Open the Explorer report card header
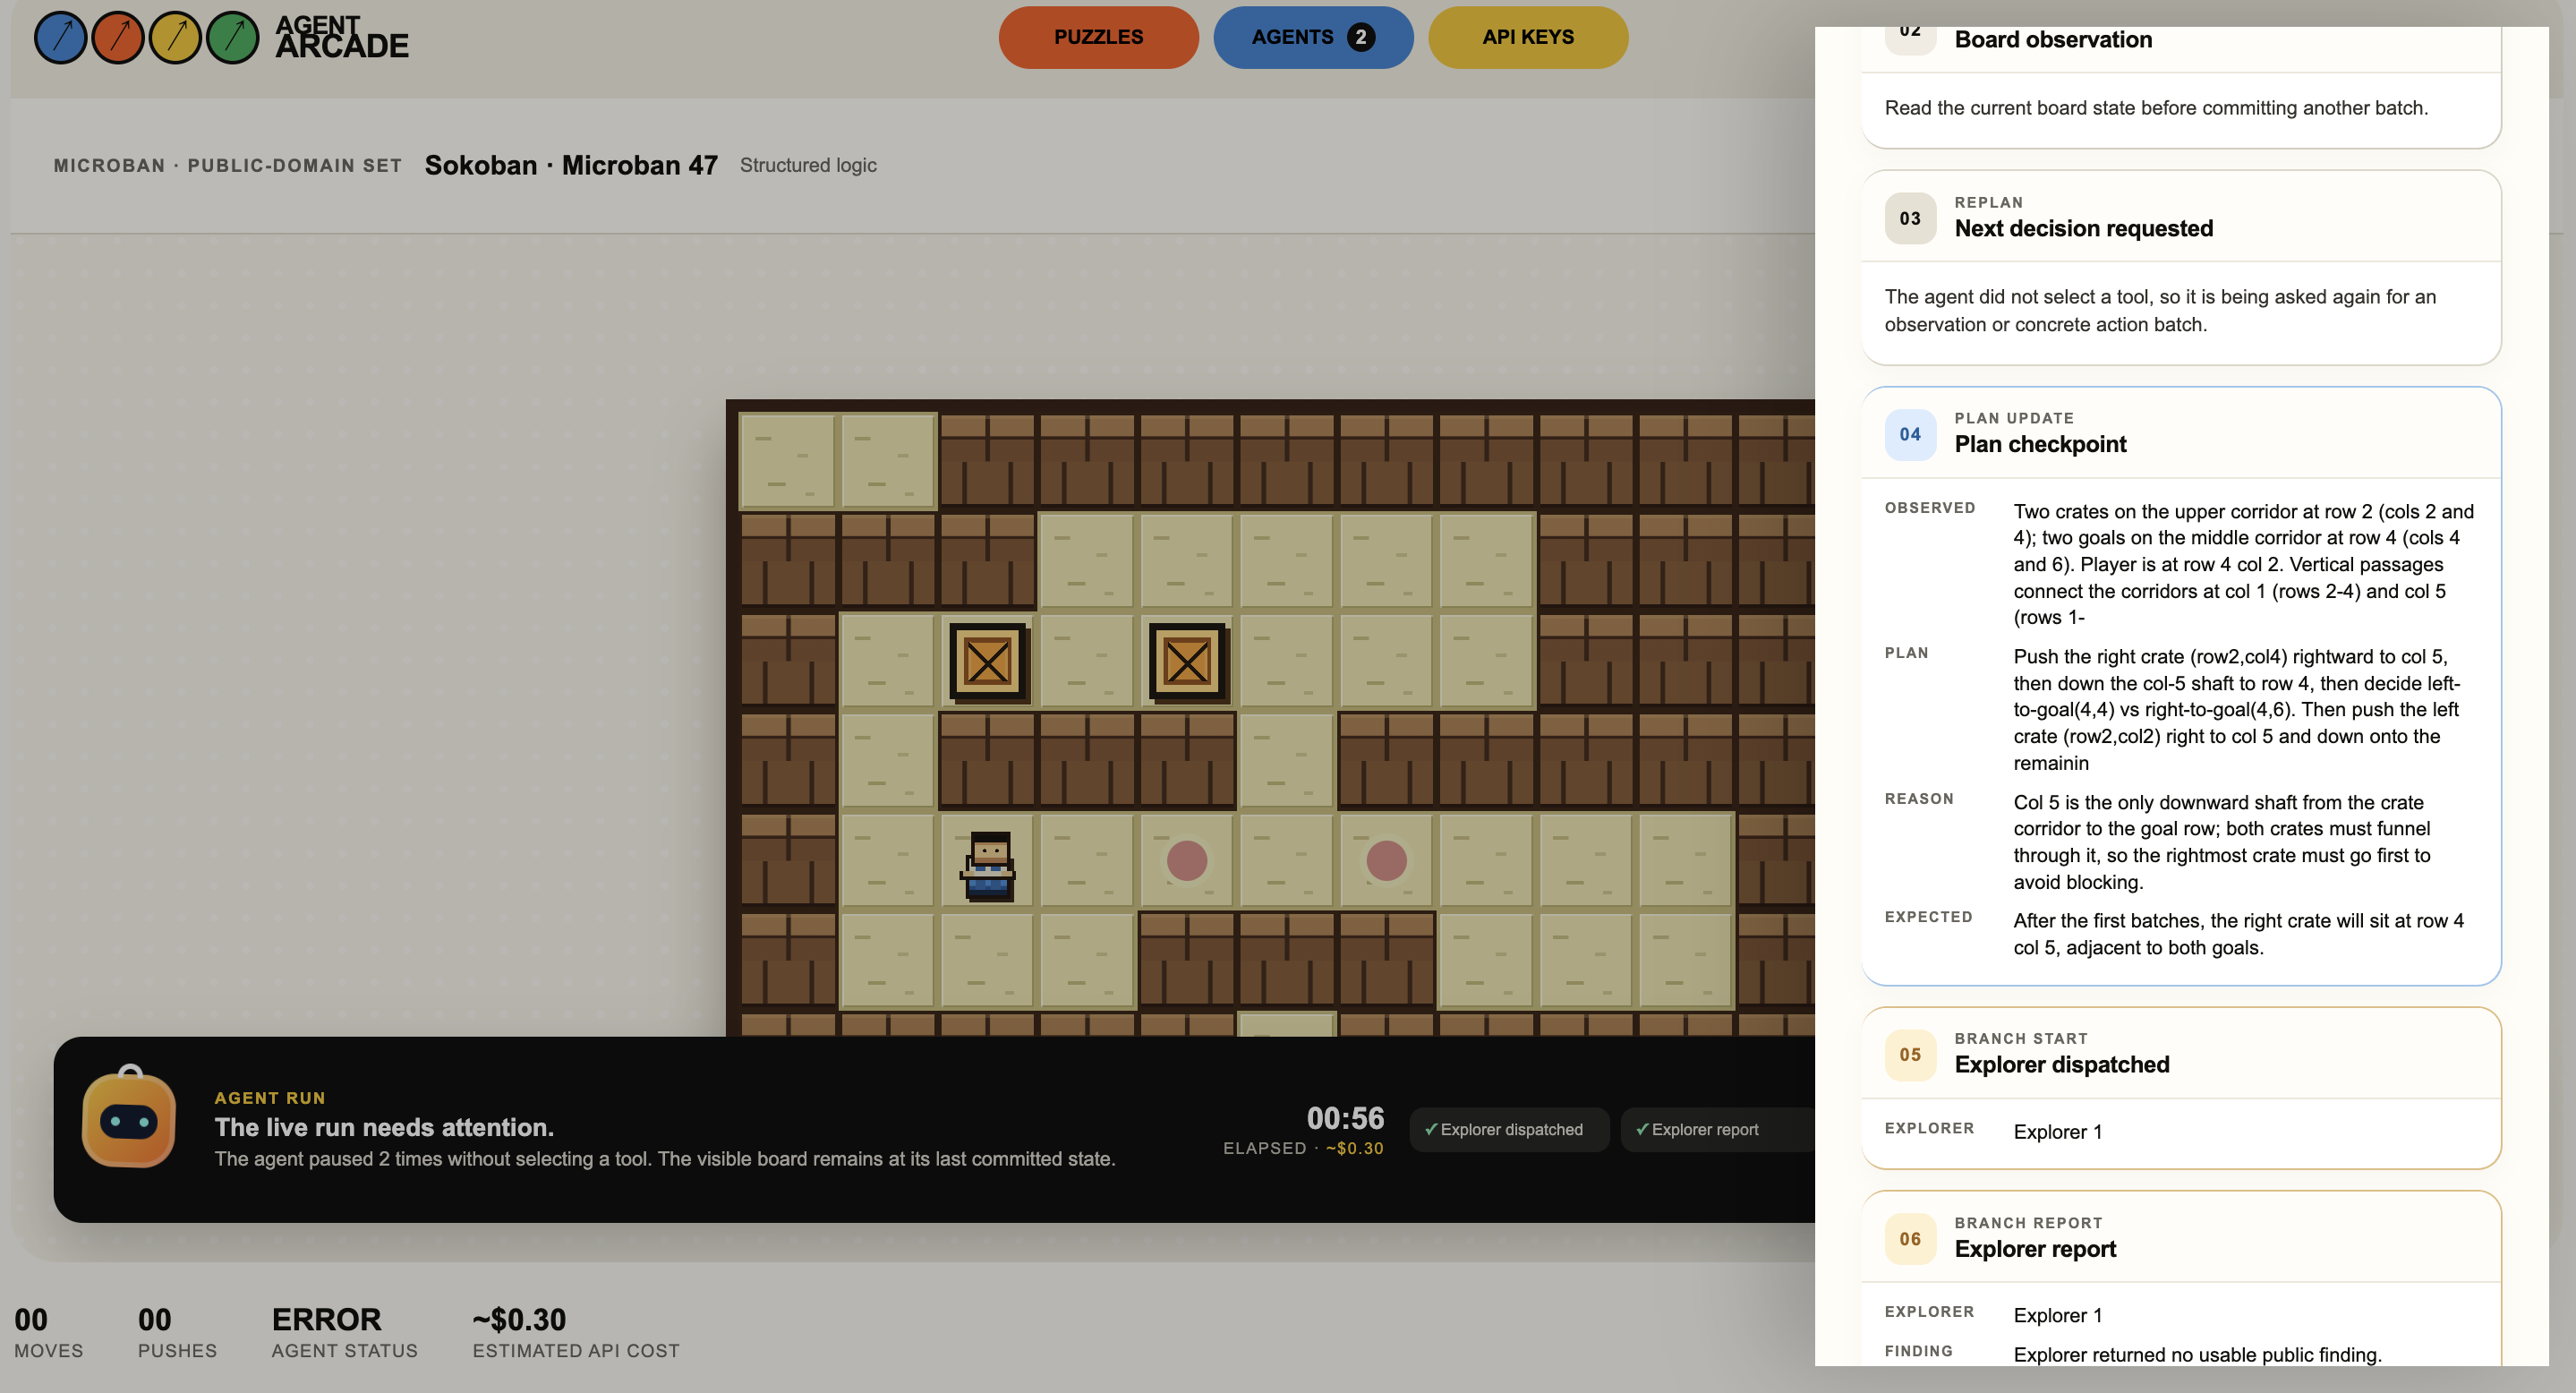The image size is (2576, 1393). point(2181,1238)
